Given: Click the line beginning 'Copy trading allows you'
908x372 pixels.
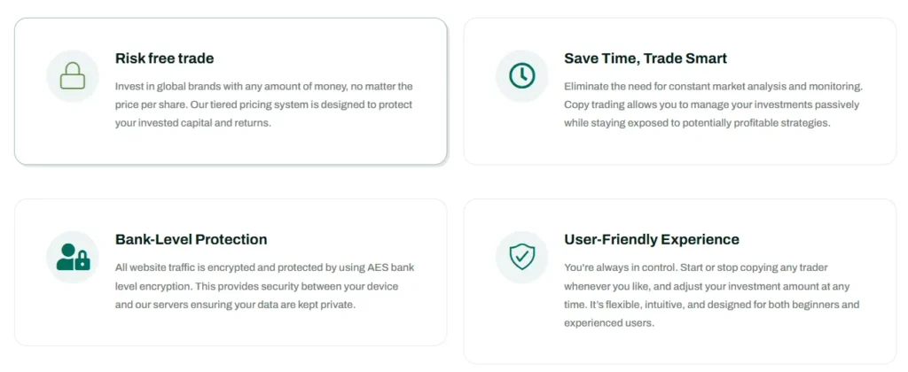Looking at the screenshot, I should [711, 105].
